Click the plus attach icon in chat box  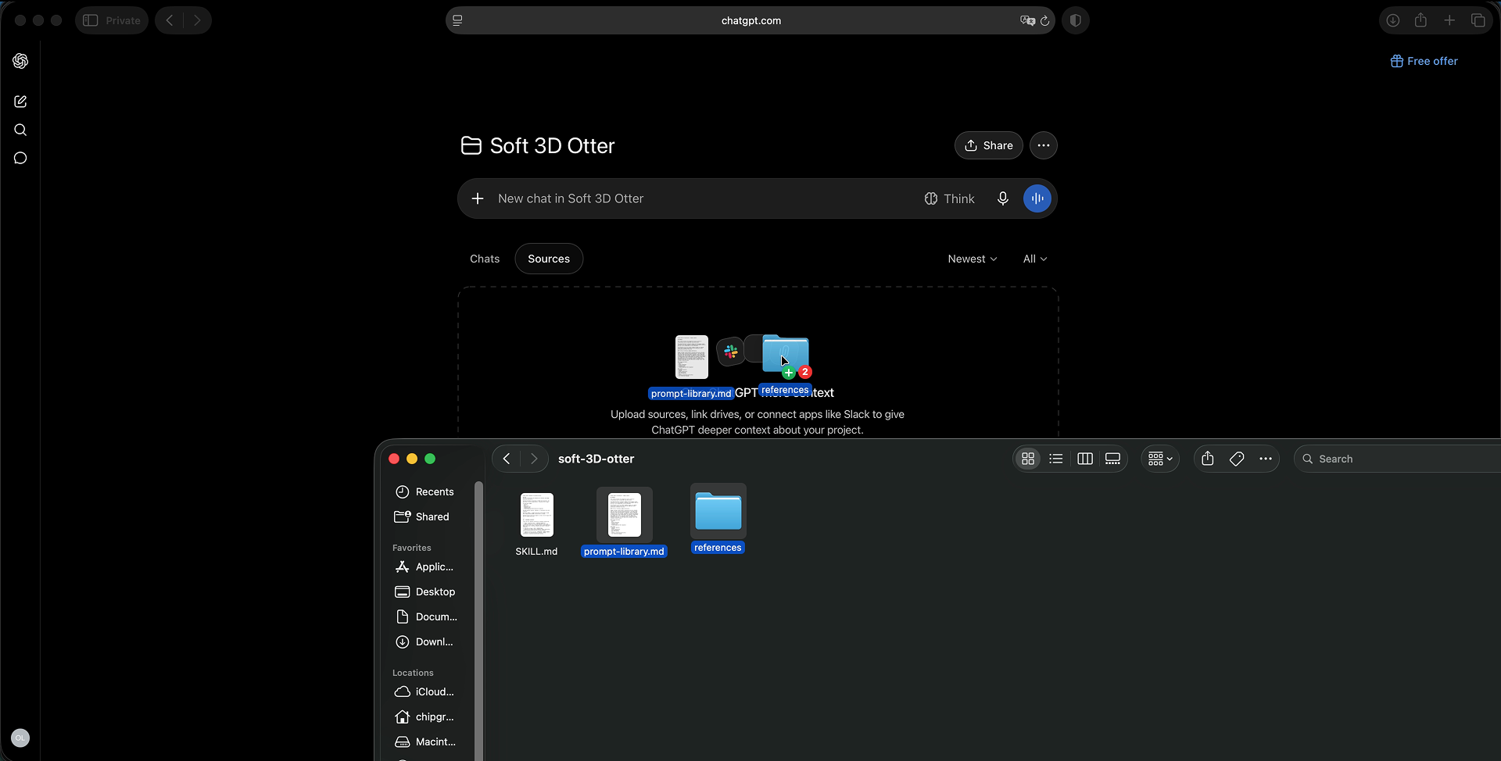click(478, 198)
